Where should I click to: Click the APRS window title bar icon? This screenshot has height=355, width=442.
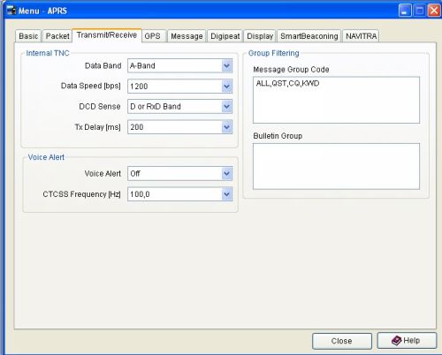(11, 11)
